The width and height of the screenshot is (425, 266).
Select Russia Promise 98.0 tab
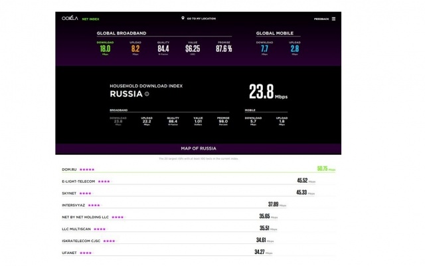point(223,121)
